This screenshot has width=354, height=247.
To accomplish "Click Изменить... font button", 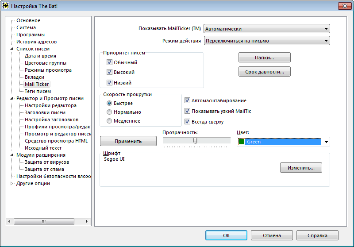I will click(x=301, y=168).
